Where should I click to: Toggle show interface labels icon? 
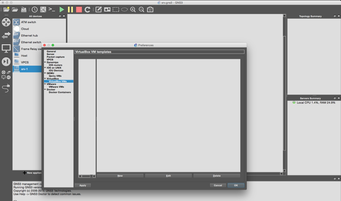point(43,9)
